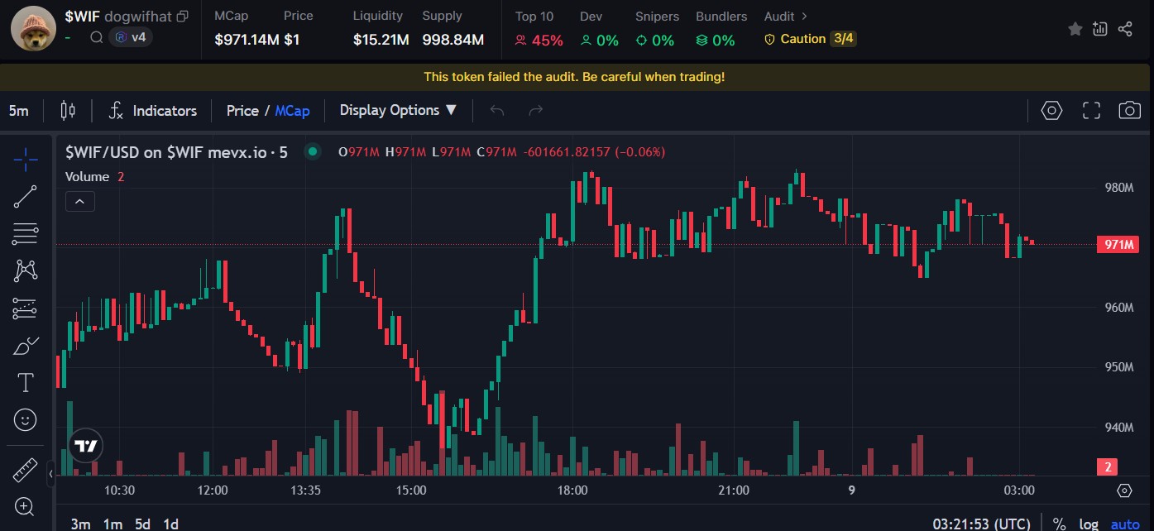Collapse the indicator legend chevron
The width and height of the screenshot is (1154, 531).
(80, 201)
